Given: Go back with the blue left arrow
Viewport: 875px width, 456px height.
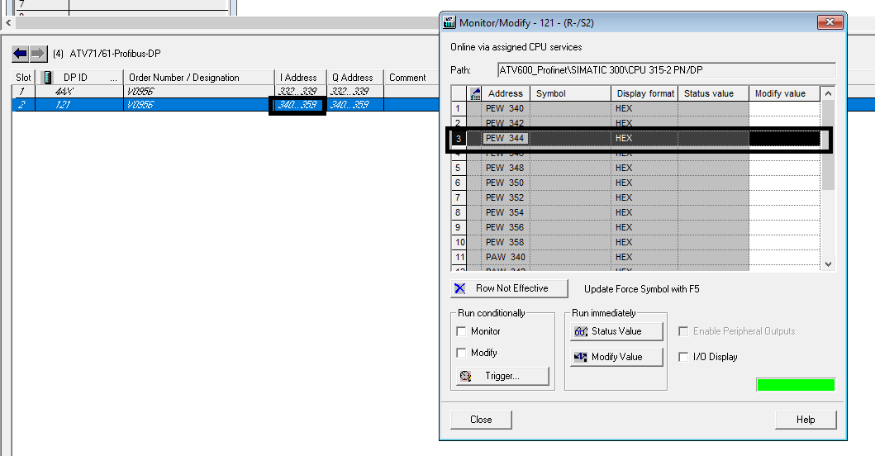Looking at the screenshot, I should pos(20,54).
